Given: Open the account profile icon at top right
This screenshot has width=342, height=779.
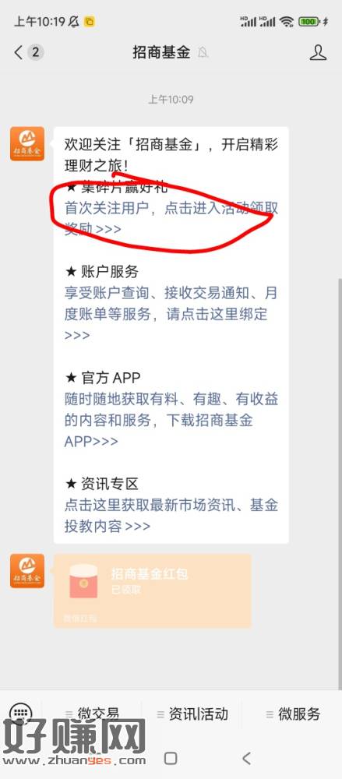Looking at the screenshot, I should click(x=318, y=52).
